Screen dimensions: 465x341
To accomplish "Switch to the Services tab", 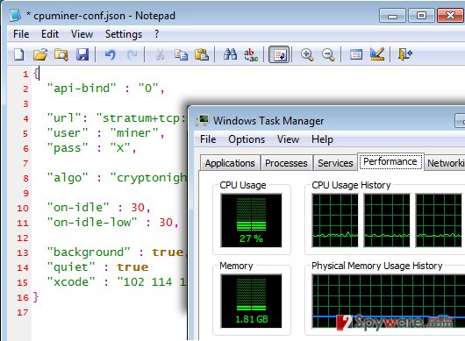I will [335, 163].
